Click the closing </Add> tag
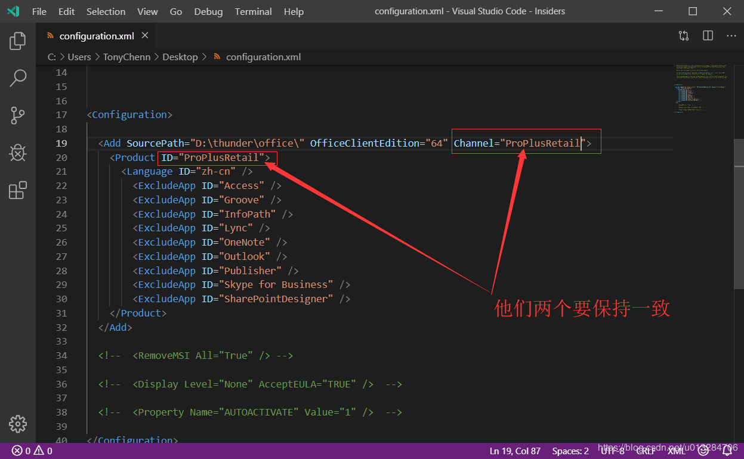The width and height of the screenshot is (744, 459). pos(115,327)
